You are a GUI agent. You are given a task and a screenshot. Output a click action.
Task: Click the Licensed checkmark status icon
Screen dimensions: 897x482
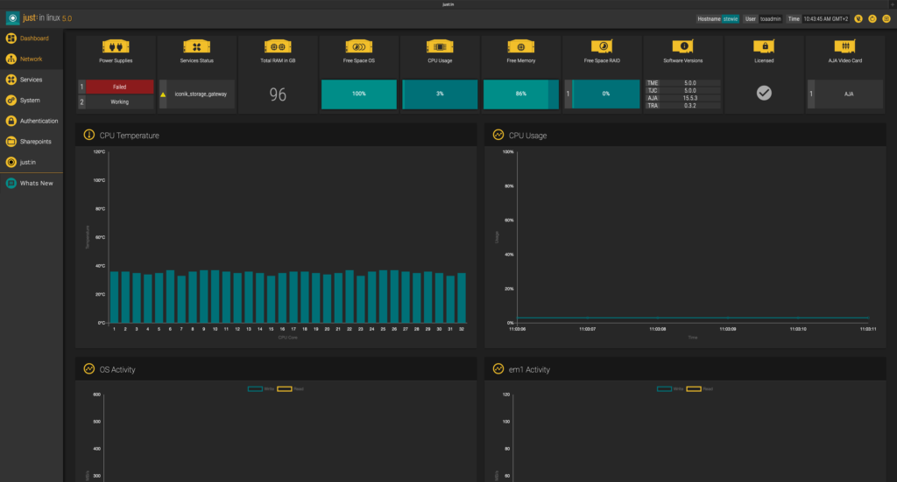764,93
